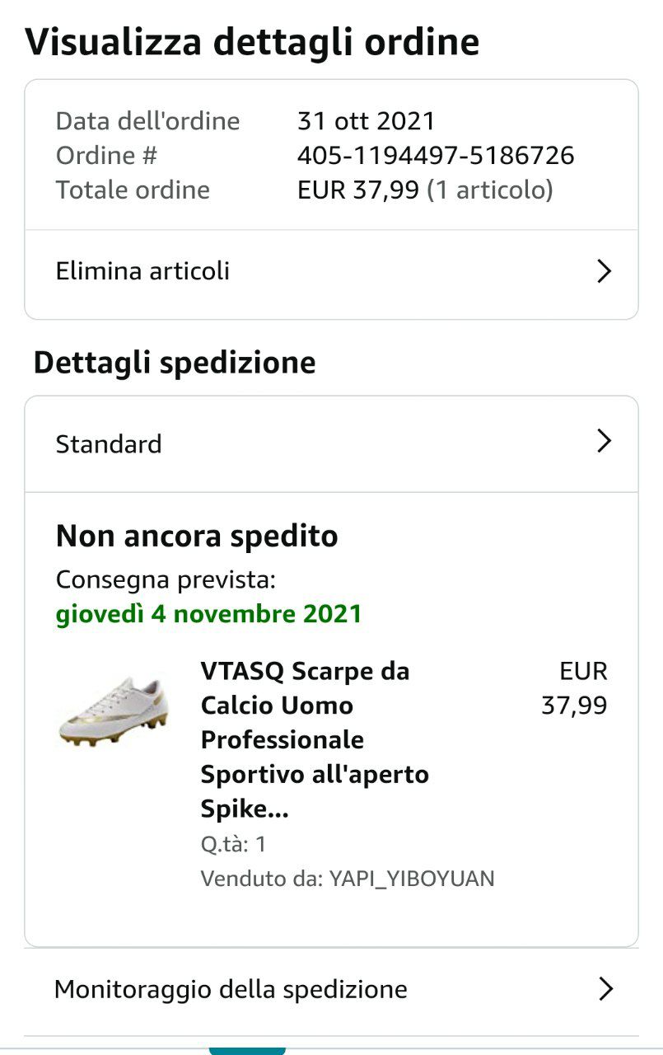Click the order total EUR 37,99

(358, 190)
